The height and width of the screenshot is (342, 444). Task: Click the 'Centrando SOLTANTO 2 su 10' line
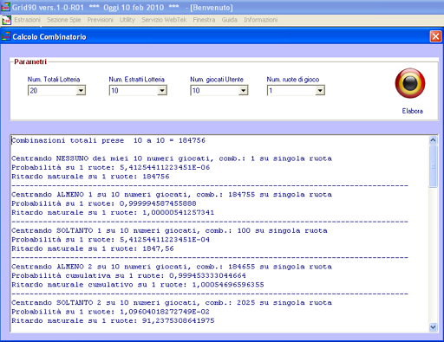(172, 303)
